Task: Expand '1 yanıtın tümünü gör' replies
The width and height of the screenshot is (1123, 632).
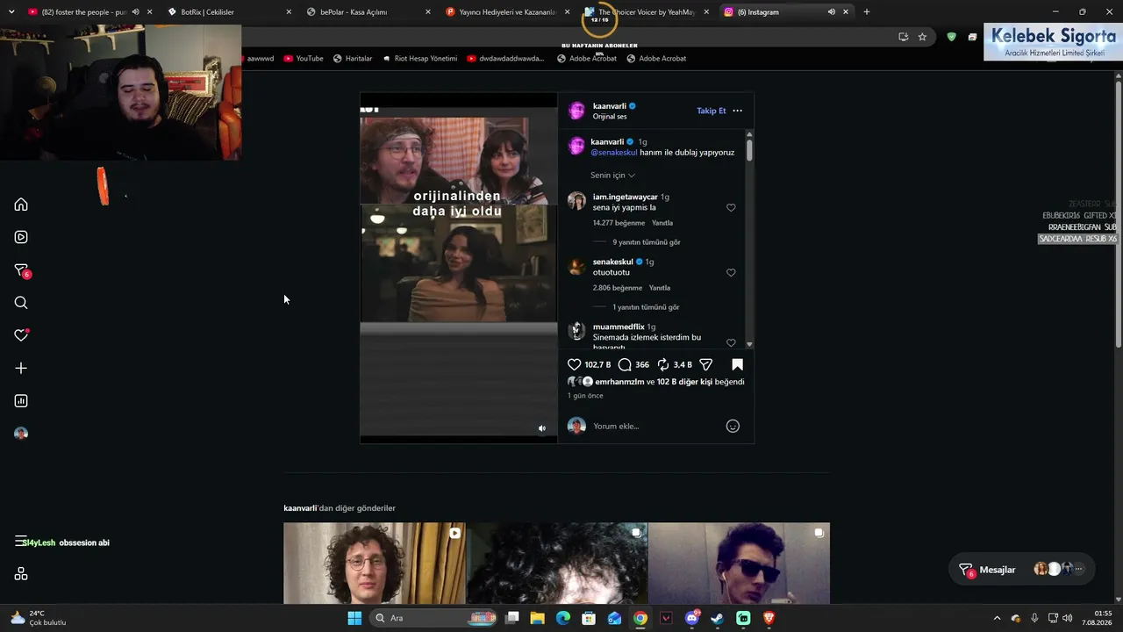Action: click(x=646, y=307)
